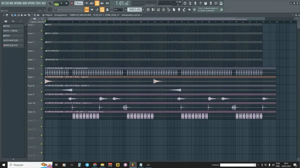Toggle Playlist magnet snap icon
Viewport: 300px width, 168px height.
(x=7, y=15)
